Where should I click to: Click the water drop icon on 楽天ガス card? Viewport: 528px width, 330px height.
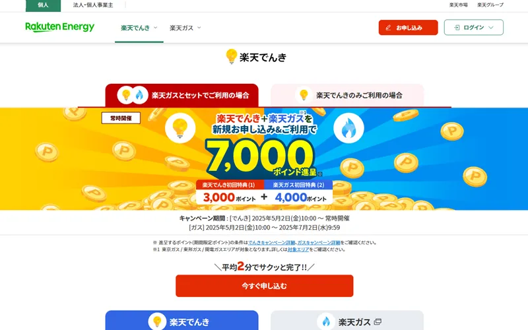pyautogui.click(x=326, y=321)
